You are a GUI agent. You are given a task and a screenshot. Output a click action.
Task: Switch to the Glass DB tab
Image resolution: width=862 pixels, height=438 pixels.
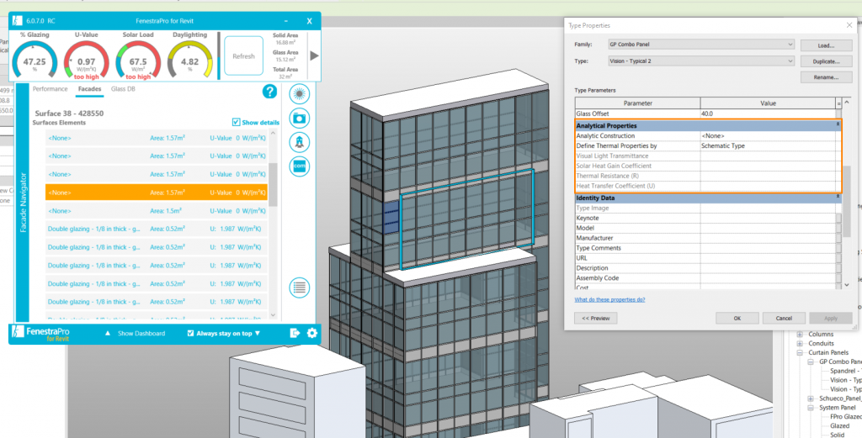pos(123,88)
